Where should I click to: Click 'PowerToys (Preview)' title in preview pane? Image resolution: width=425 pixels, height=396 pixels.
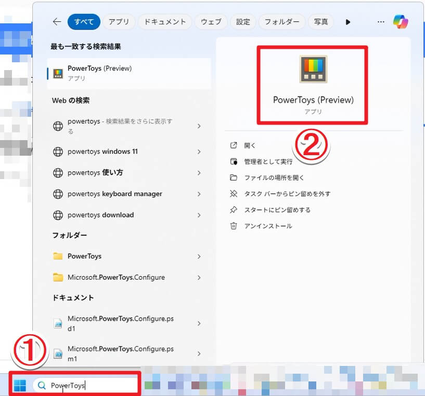point(313,100)
